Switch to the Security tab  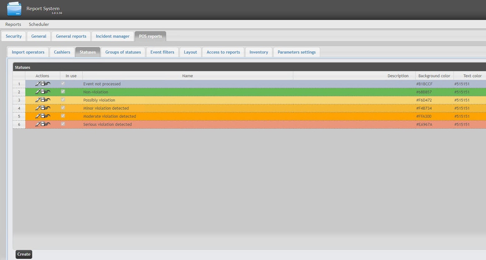point(14,36)
